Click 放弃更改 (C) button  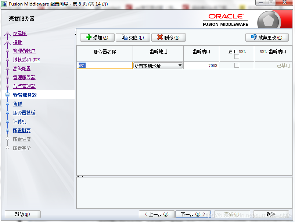tap(267, 37)
